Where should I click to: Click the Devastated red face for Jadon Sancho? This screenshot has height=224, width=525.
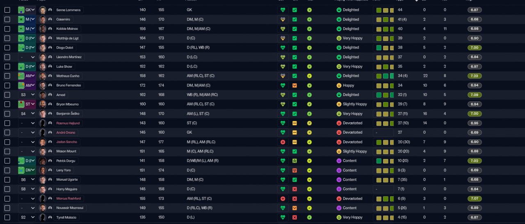click(x=339, y=142)
